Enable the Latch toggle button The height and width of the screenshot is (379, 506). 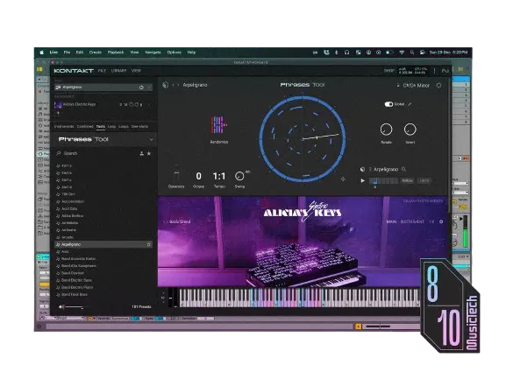pos(424,180)
